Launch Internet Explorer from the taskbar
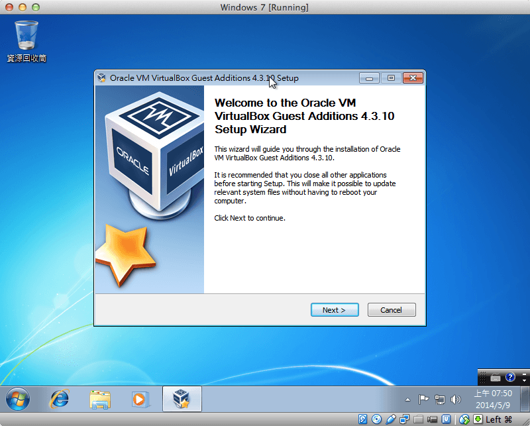 coord(60,399)
